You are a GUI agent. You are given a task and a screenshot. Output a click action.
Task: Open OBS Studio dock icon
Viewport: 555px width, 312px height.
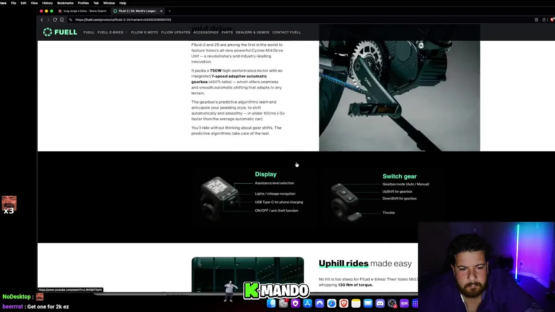click(x=392, y=303)
